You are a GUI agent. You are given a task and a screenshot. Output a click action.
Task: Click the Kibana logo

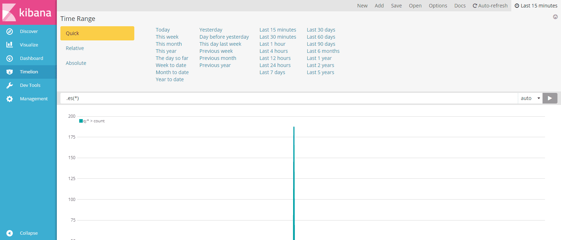coord(28,12)
